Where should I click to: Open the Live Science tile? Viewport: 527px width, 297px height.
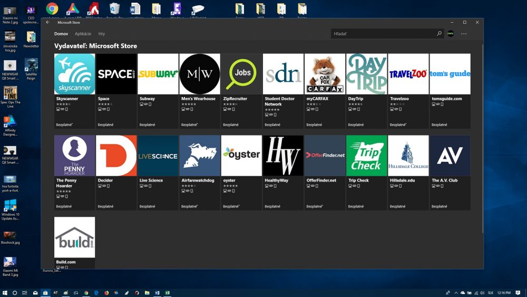158,173
